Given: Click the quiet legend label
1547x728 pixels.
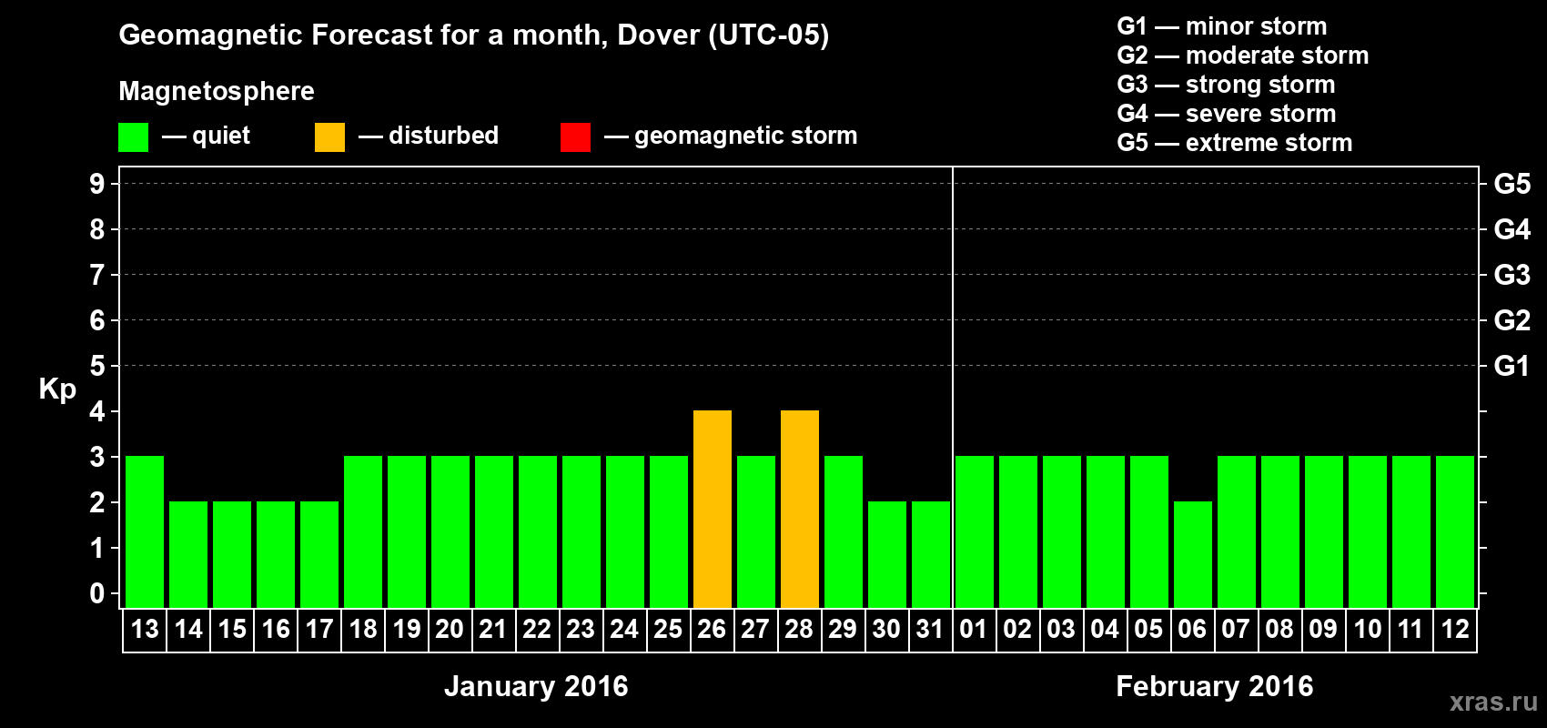Looking at the screenshot, I should click(221, 136).
